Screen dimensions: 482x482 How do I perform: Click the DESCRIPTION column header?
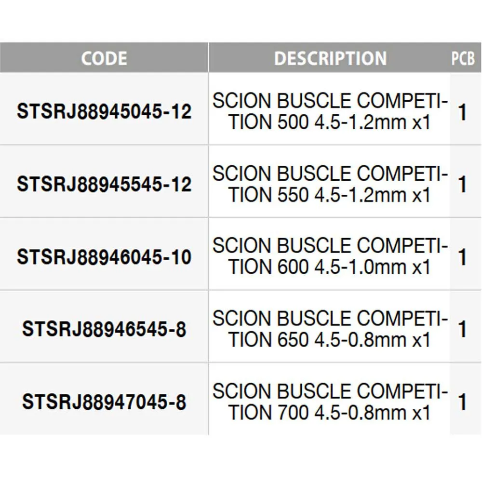[330, 58]
